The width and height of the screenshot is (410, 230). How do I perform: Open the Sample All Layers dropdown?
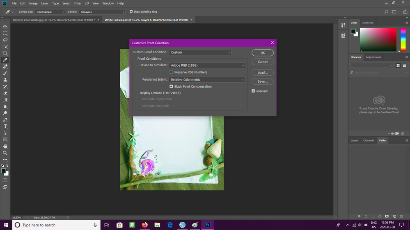(102, 12)
